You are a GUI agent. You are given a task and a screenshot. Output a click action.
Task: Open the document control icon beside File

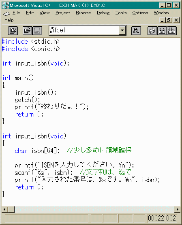tap(6, 13)
